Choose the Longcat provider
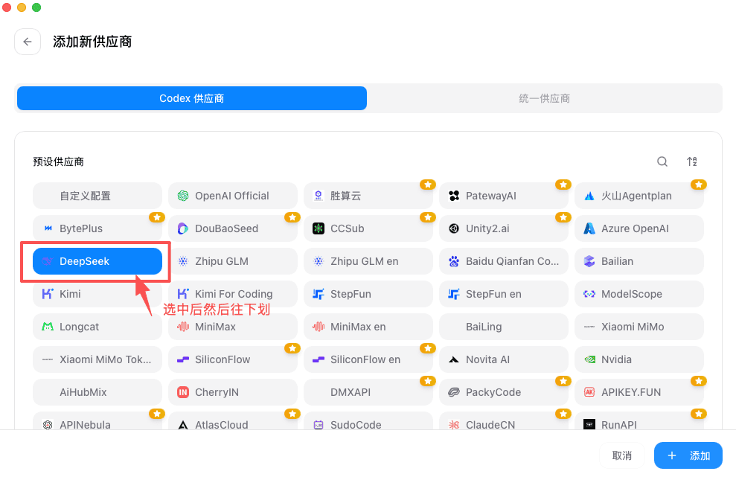The width and height of the screenshot is (736, 477). 97,327
